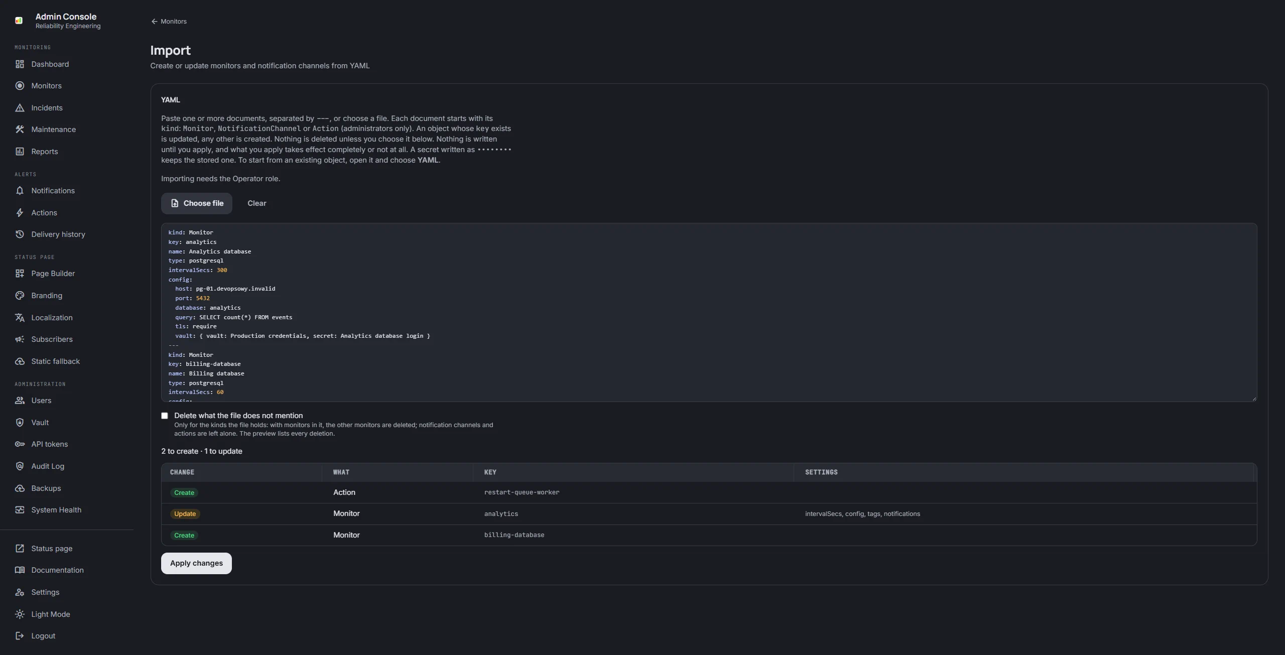1285x655 pixels.
Task: Open Vault shield icon
Action: coord(20,423)
